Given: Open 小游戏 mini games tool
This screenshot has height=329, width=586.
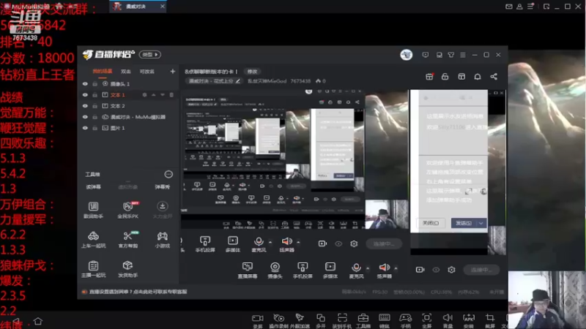Looking at the screenshot, I should [162, 240].
